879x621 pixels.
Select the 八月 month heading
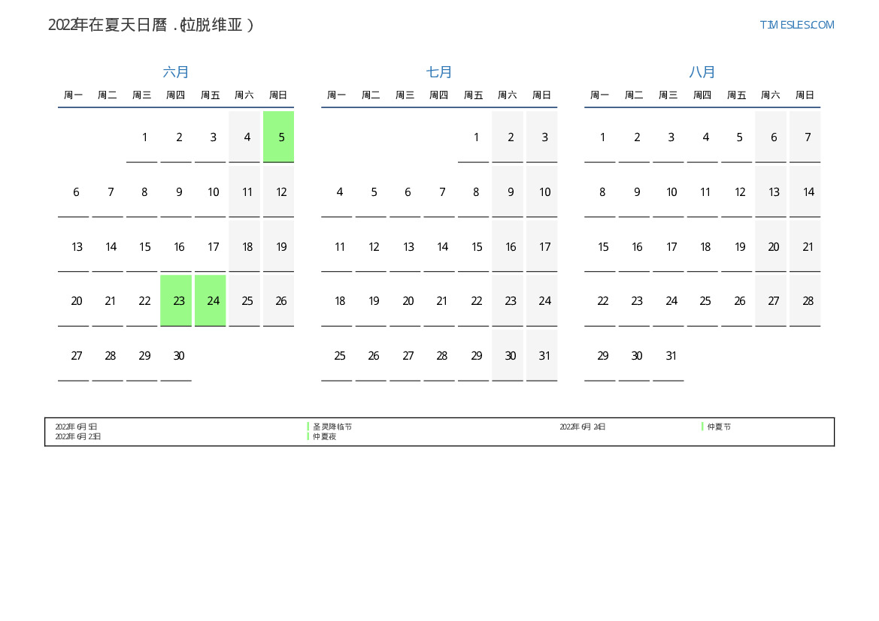coord(702,71)
